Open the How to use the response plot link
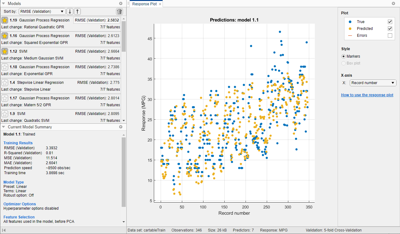400x234 pixels. tap(367, 95)
